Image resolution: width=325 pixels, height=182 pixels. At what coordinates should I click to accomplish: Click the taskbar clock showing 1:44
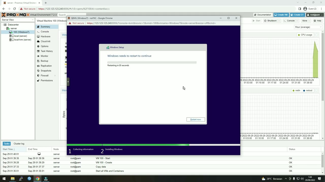(x=310, y=179)
